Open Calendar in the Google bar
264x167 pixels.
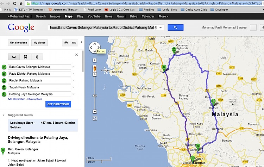tap(148, 16)
